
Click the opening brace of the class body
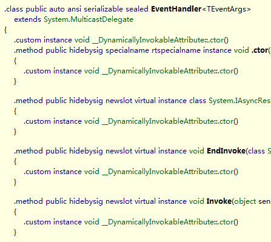coord(5,30)
